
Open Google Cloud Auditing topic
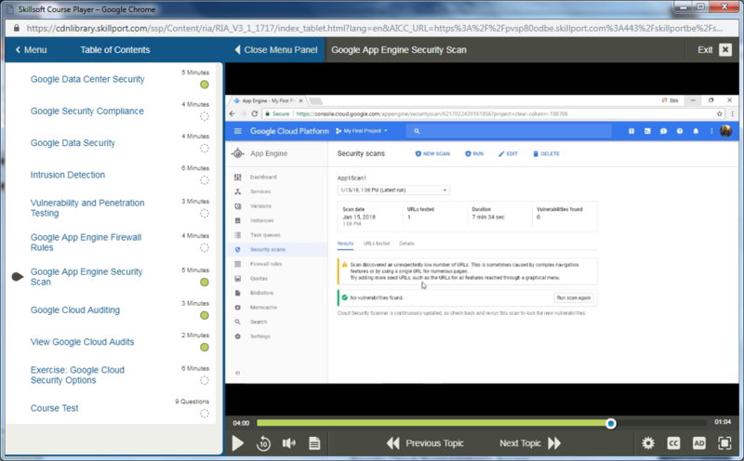(75, 310)
